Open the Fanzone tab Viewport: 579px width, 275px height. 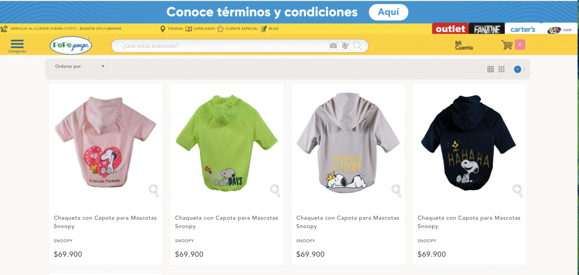coord(487,29)
